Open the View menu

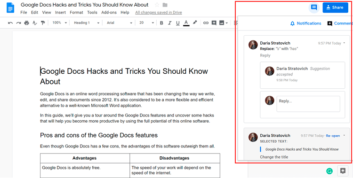(x=47, y=12)
